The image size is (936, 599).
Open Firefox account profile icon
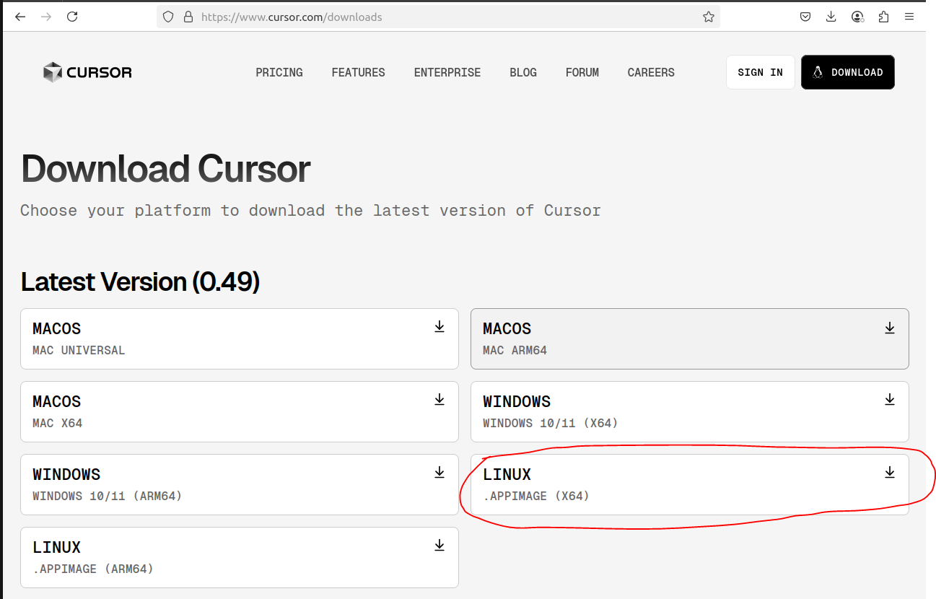click(857, 17)
